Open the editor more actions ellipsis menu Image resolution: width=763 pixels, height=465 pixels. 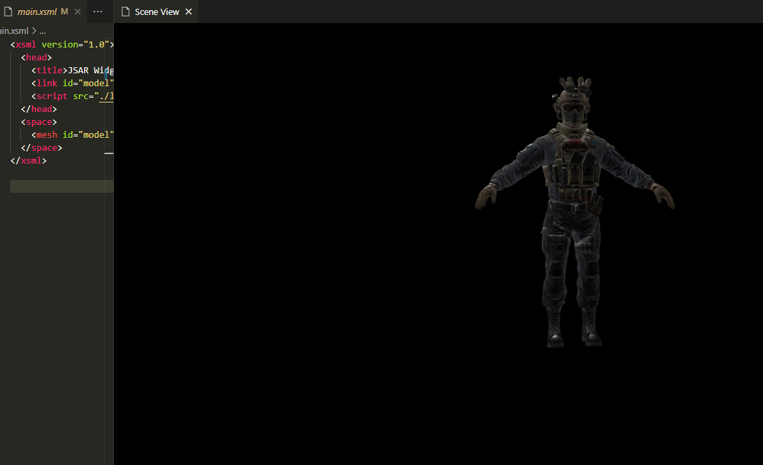[x=98, y=12]
